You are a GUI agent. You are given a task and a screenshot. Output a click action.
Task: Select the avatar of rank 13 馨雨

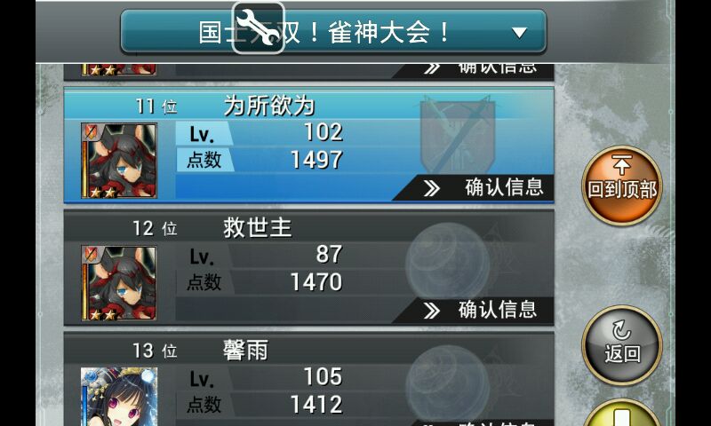point(119,397)
